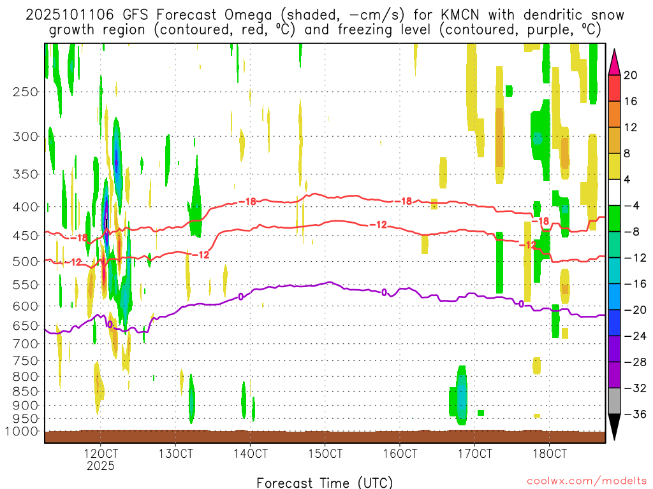Screen dimensions: 653x489
Task: Click the 900 pressure level label
Action: tap(25, 406)
